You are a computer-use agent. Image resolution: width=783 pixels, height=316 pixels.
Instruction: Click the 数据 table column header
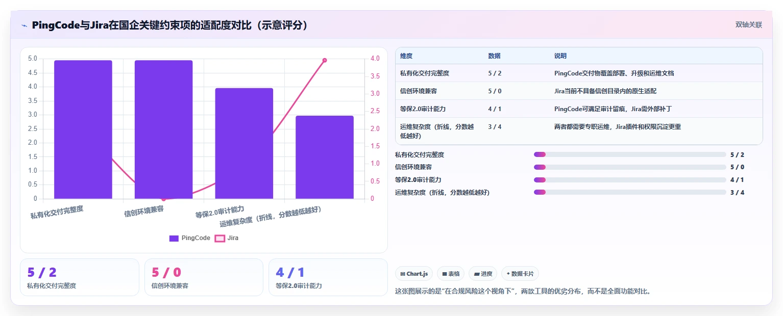[494, 56]
